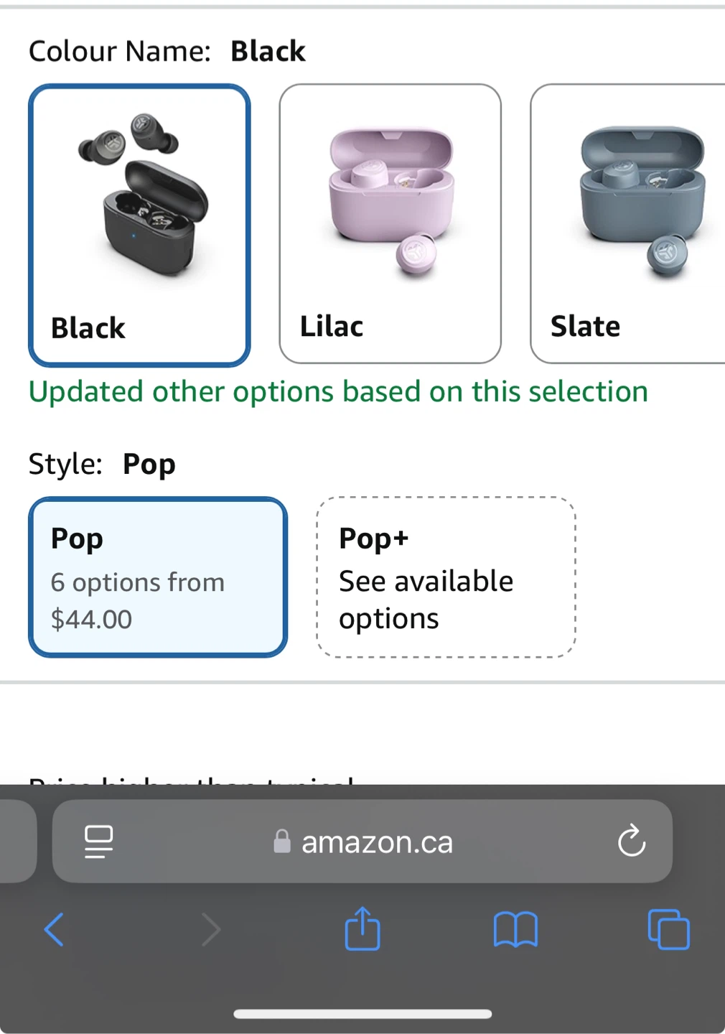Tap the forward navigation arrow
This screenshot has width=725, height=1034.
[210, 930]
